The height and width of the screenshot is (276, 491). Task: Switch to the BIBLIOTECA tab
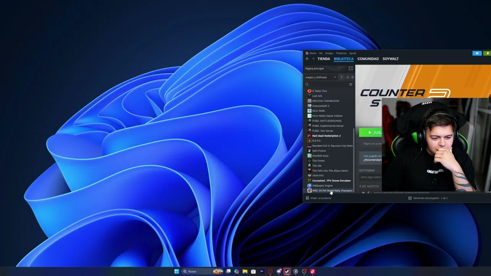(344, 59)
